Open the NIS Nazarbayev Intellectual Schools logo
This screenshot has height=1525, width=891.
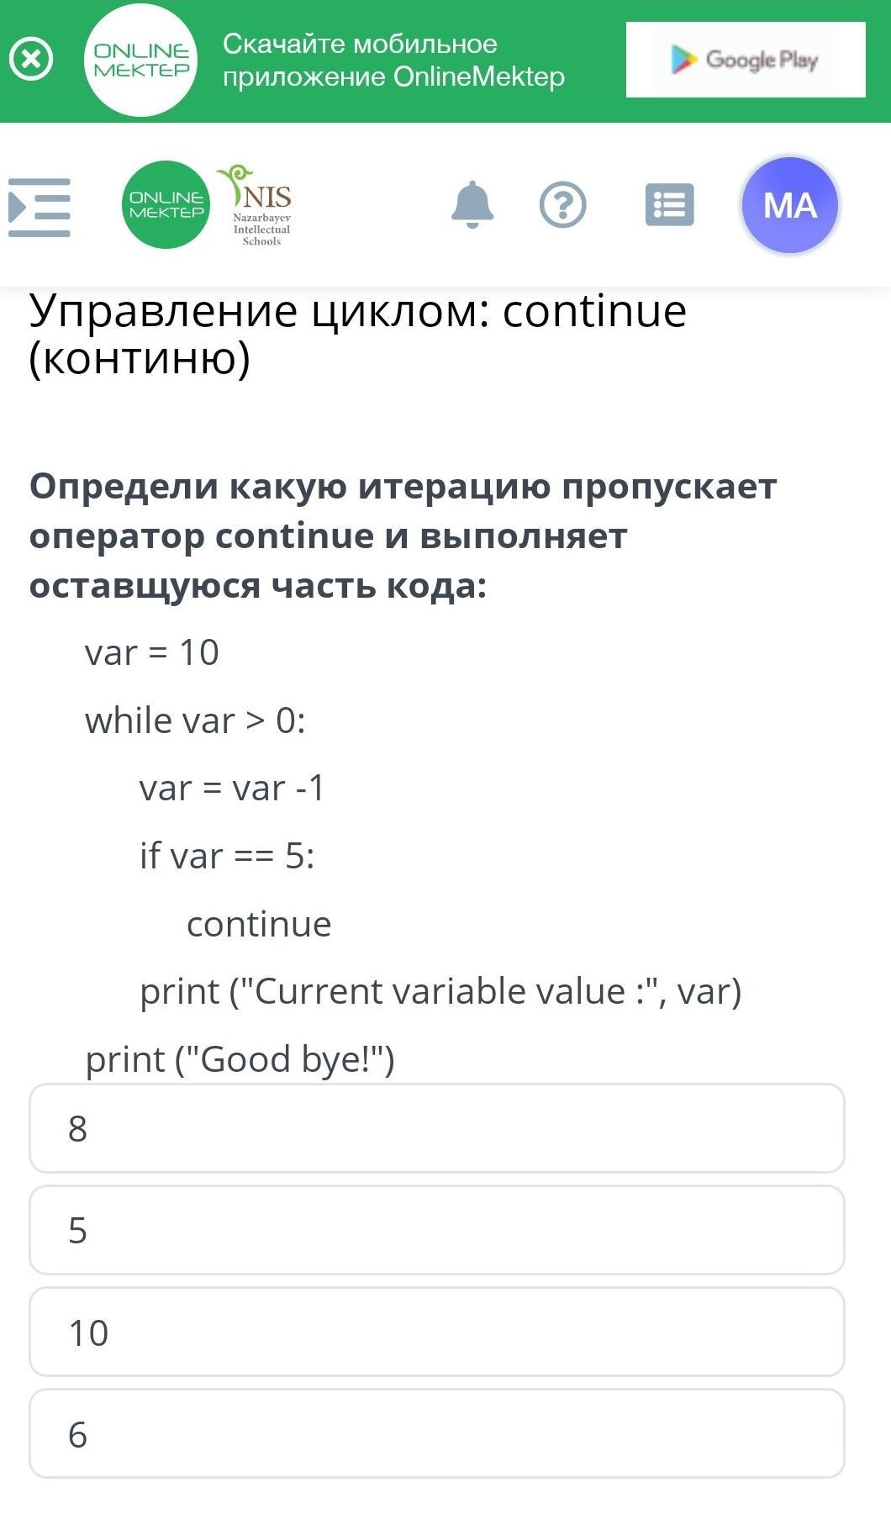tap(256, 205)
